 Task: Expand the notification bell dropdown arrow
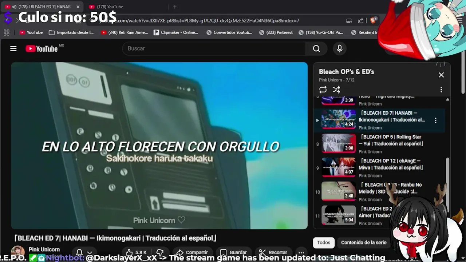tap(90, 253)
